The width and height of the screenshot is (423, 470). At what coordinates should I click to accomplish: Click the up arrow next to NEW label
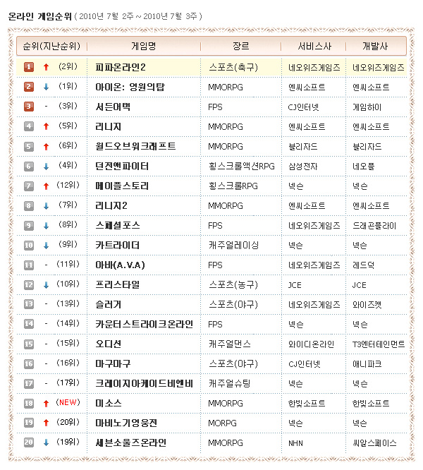pyautogui.click(x=46, y=403)
